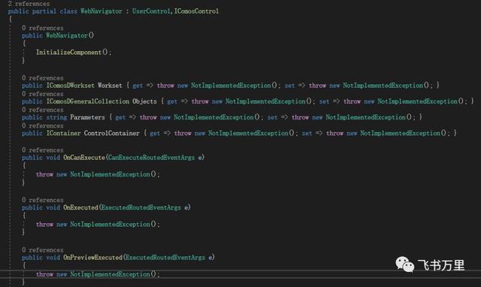Click ExecutedRoutedEventArgs in the OnPreviewExecuted signature
481x287 pixels.
(165, 258)
